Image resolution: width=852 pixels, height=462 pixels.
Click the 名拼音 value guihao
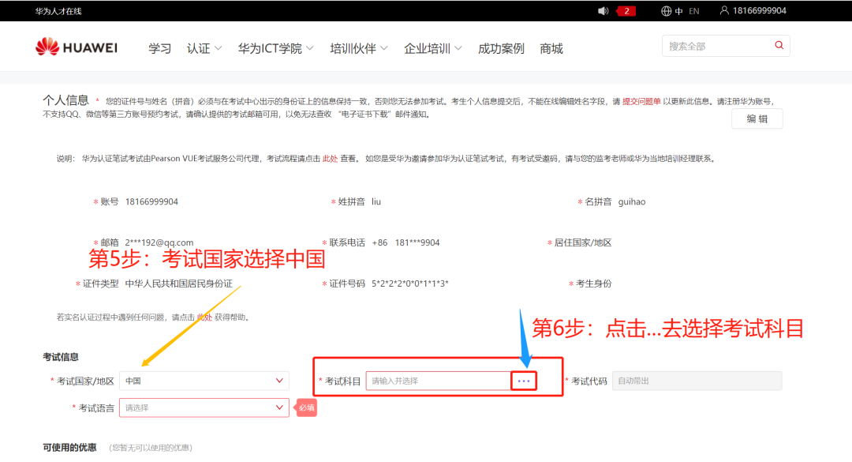click(x=632, y=202)
